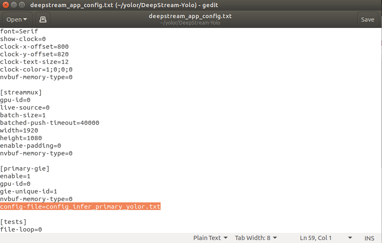The width and height of the screenshot is (382, 243).
Task: Click the font=Serif line
Action: point(19,31)
